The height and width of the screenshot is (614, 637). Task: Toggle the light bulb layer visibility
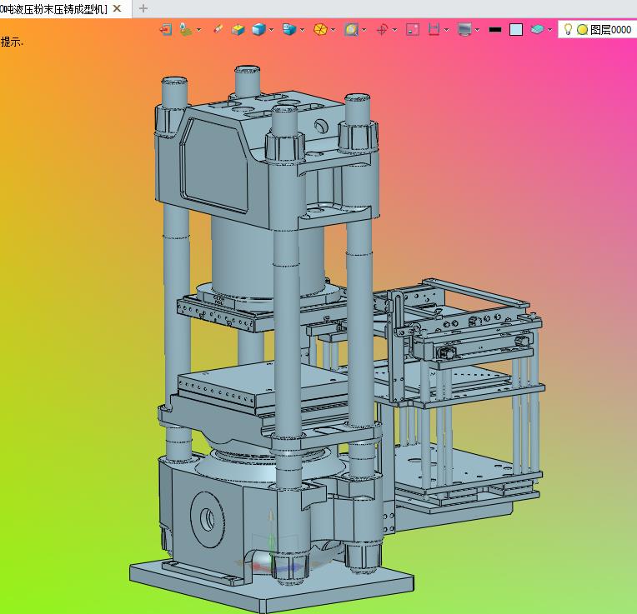coord(569,29)
